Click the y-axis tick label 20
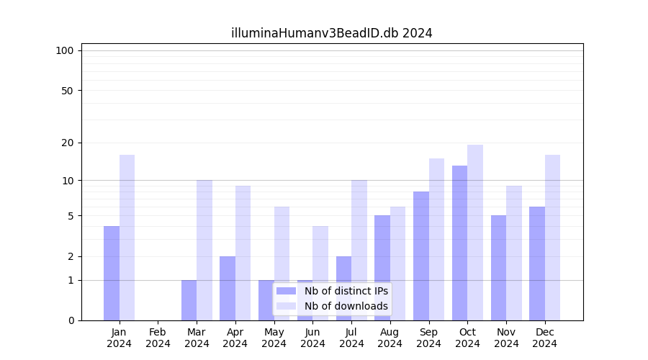This screenshot has height=360, width=648. tap(68, 143)
